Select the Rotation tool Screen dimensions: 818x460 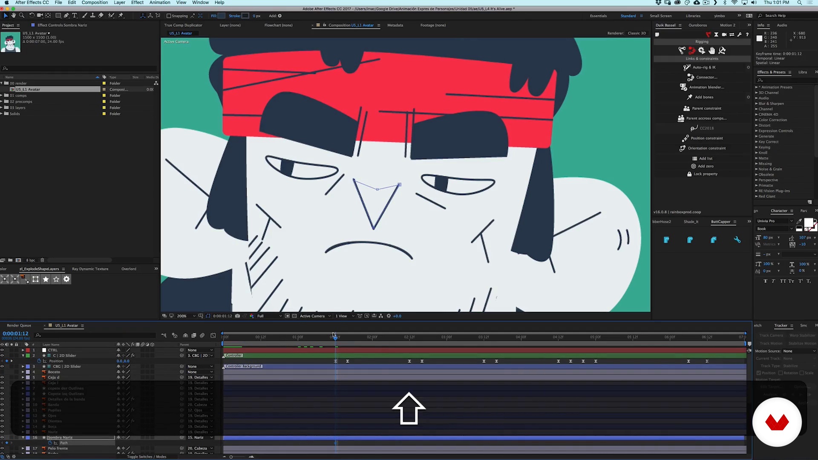pos(32,15)
